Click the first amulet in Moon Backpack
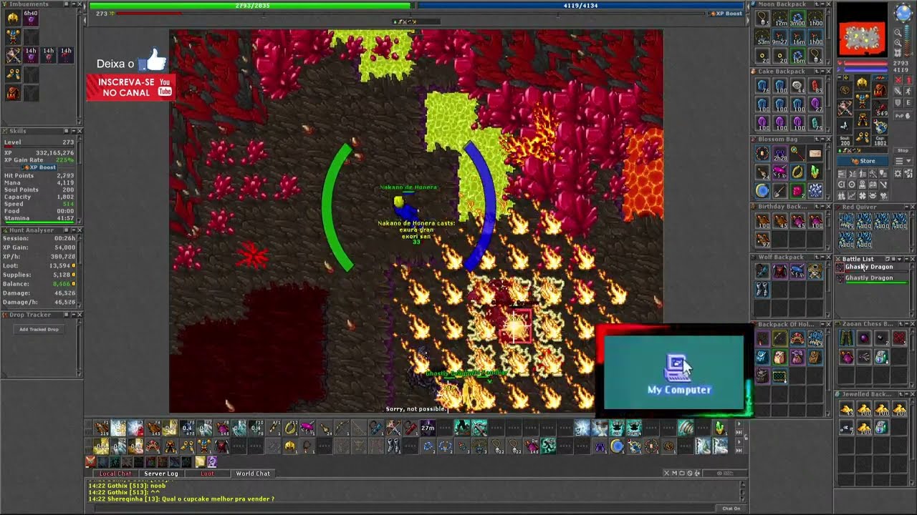Viewport: 917px width, 515px height. 762,19
